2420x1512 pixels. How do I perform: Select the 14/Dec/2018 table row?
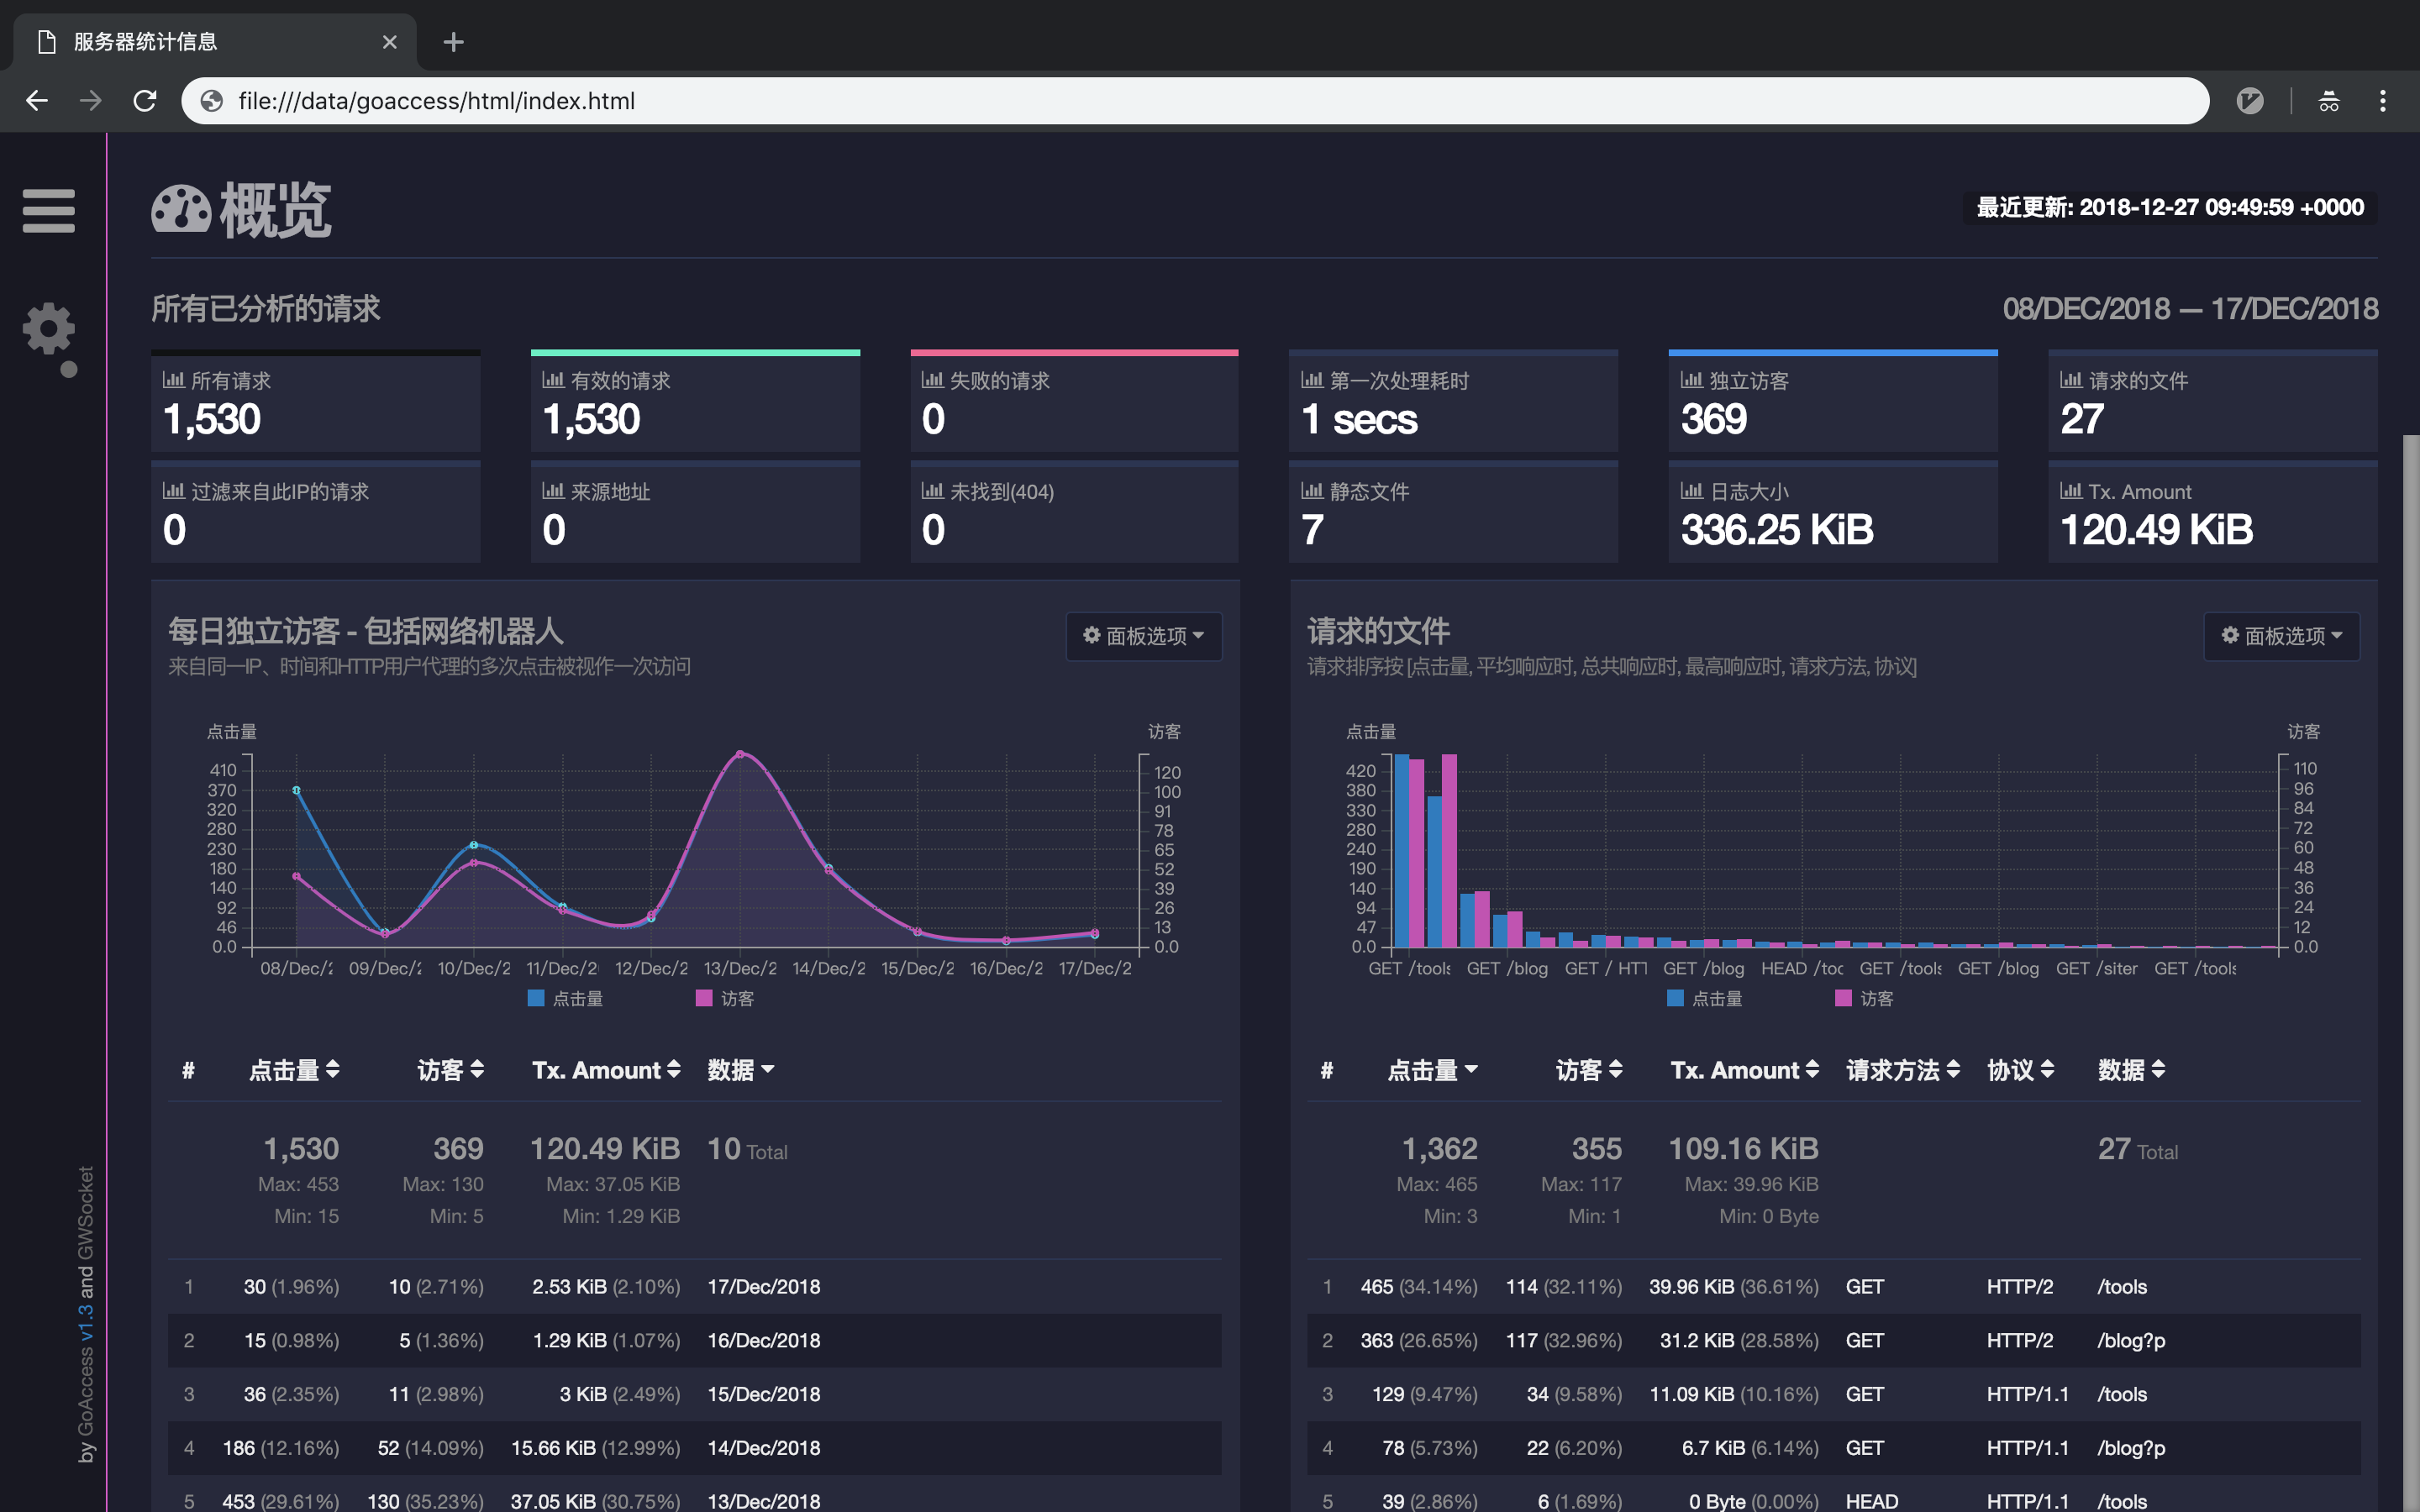point(694,1448)
